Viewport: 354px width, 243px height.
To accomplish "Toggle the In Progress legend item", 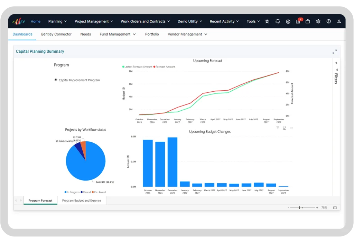I will point(72,192).
